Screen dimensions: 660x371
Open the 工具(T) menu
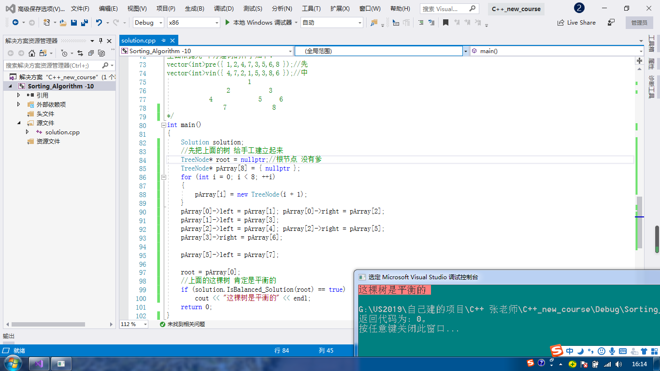pyautogui.click(x=311, y=9)
